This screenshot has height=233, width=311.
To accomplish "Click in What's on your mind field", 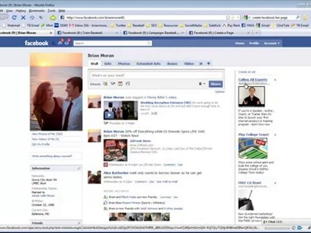I will pyautogui.click(x=156, y=76).
